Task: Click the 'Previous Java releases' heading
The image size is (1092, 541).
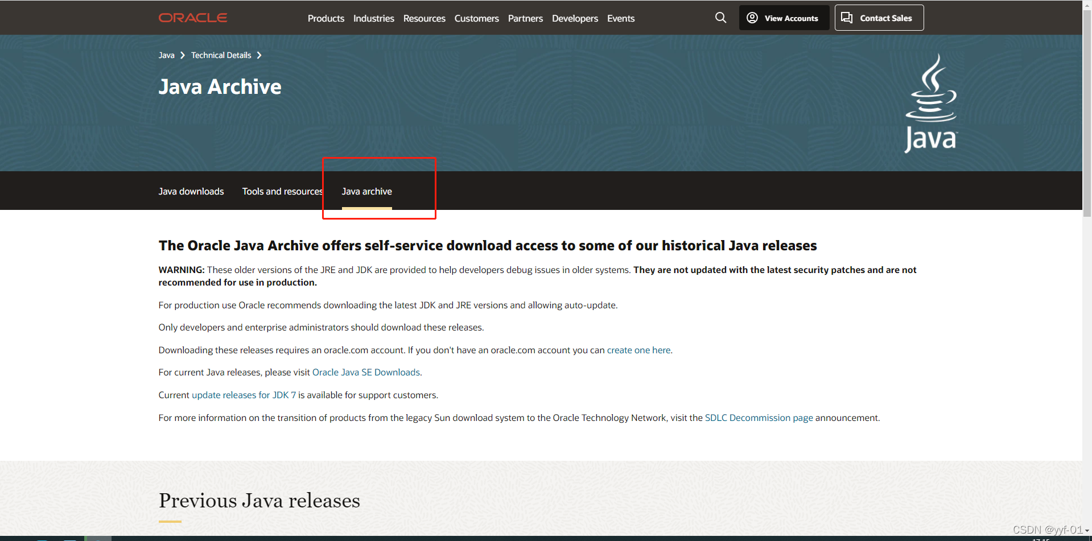Action: click(259, 501)
